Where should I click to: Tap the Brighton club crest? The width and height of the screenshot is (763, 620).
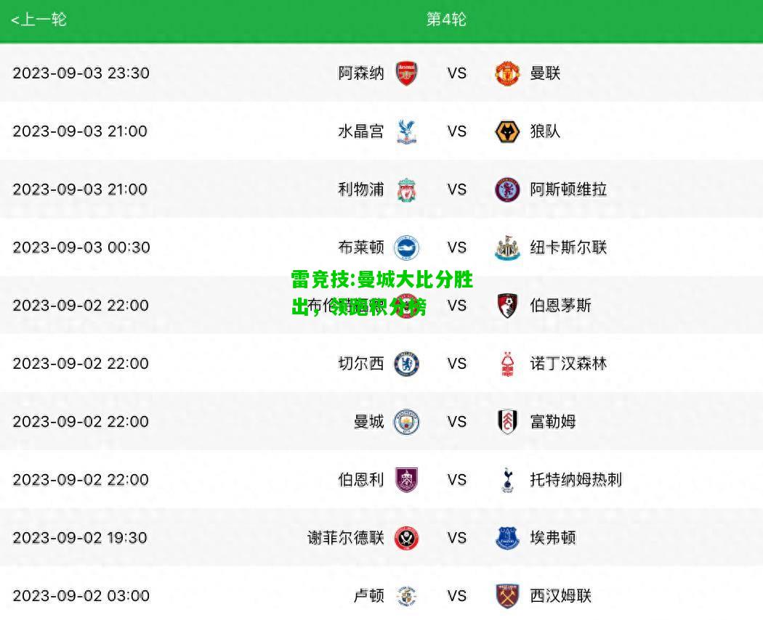(405, 248)
